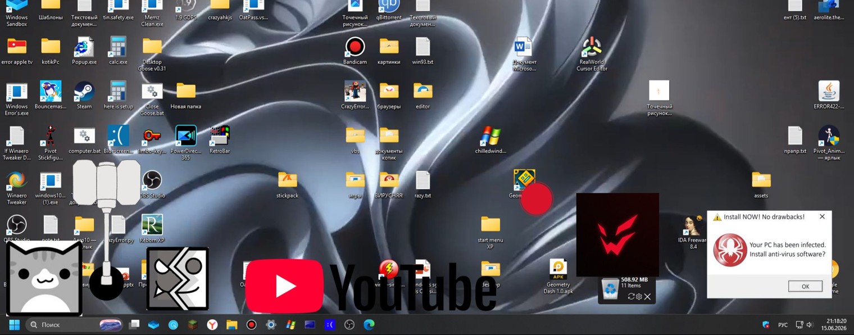Open Windows Security tray icon
854x335 pixels.
click(766, 325)
